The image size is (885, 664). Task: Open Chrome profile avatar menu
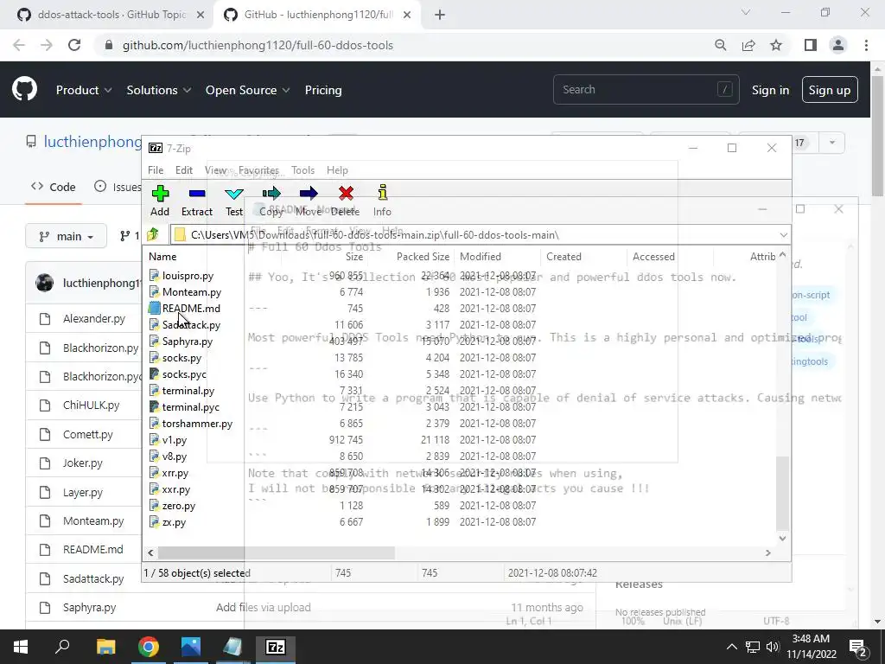(838, 45)
